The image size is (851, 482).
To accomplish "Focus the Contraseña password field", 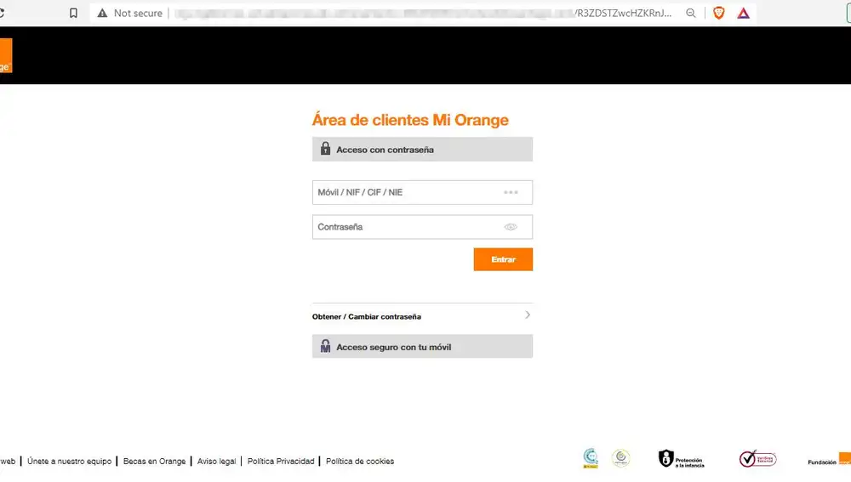I will 422,227.
